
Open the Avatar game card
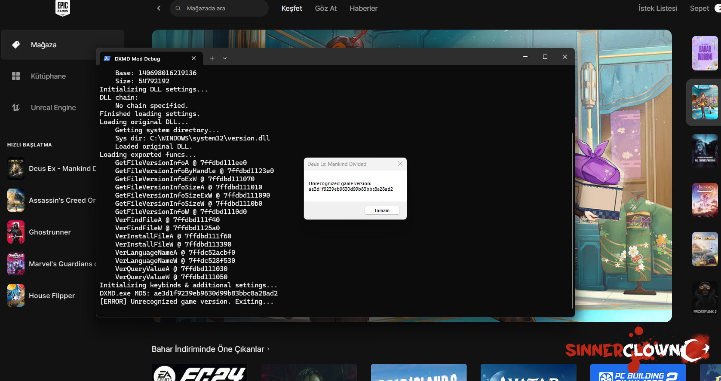tap(528, 373)
